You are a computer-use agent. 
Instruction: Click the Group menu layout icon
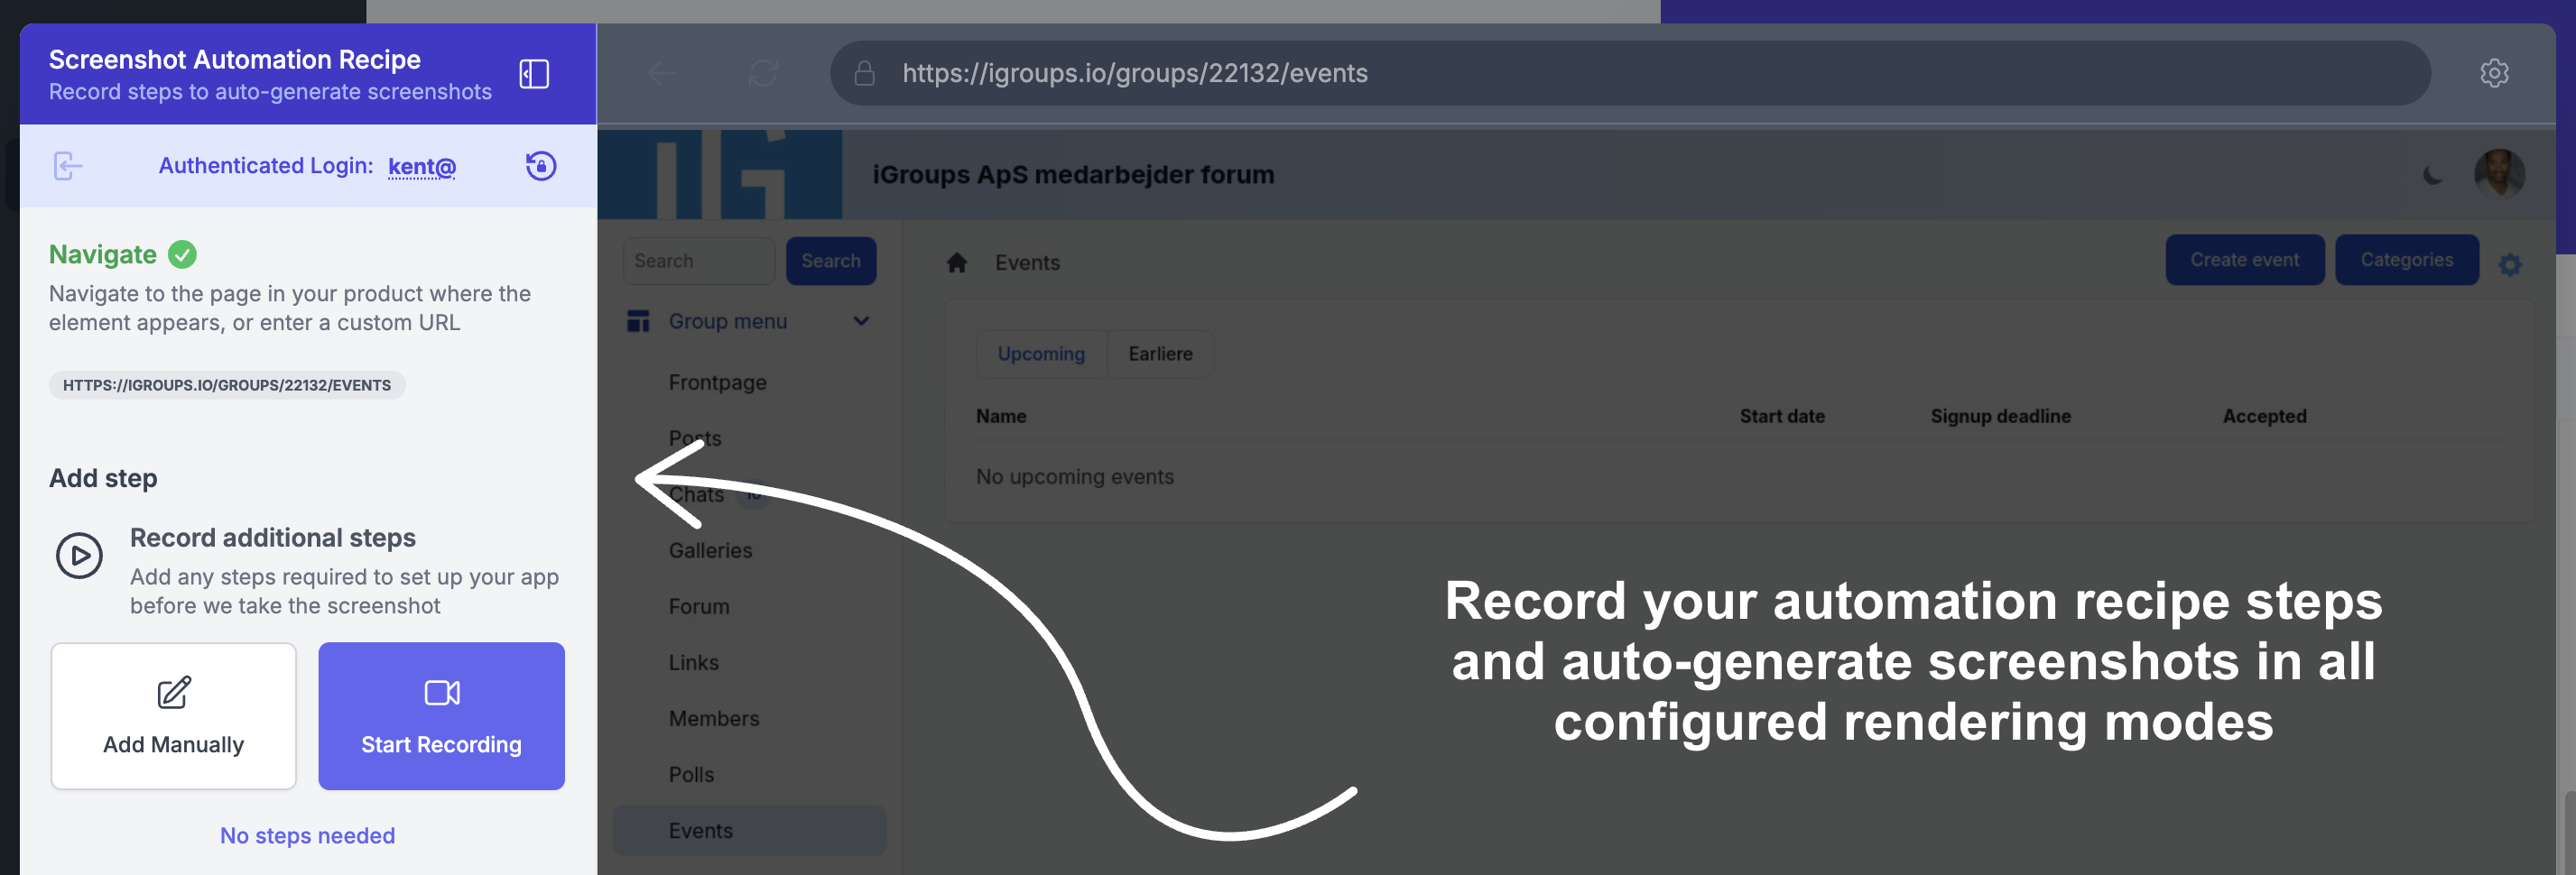638,320
